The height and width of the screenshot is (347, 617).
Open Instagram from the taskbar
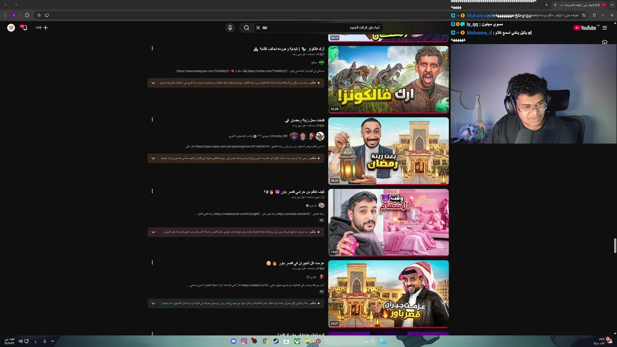coord(244,341)
